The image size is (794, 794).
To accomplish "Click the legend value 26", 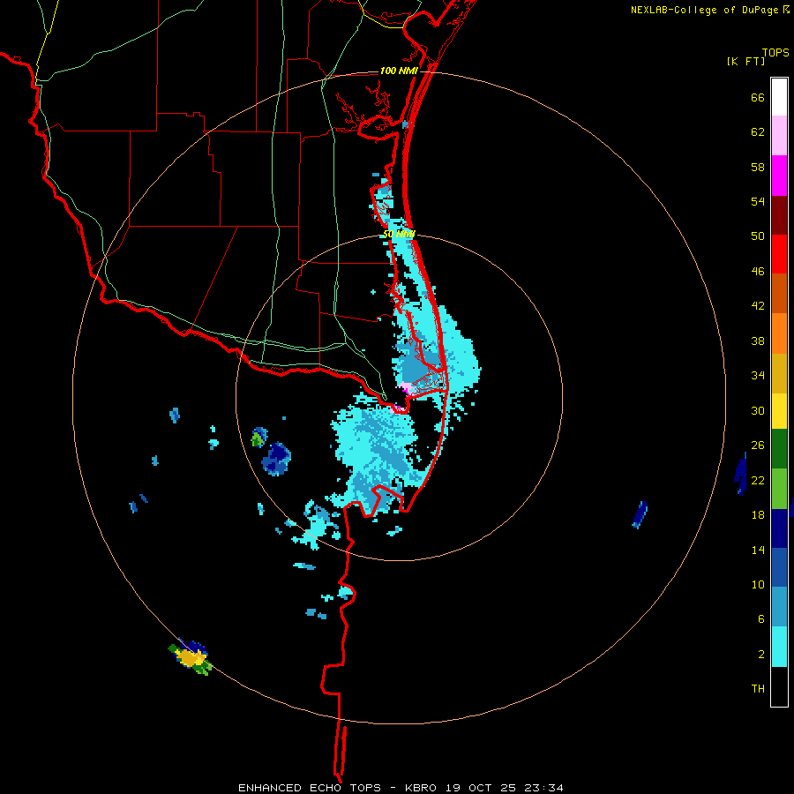I will click(758, 446).
